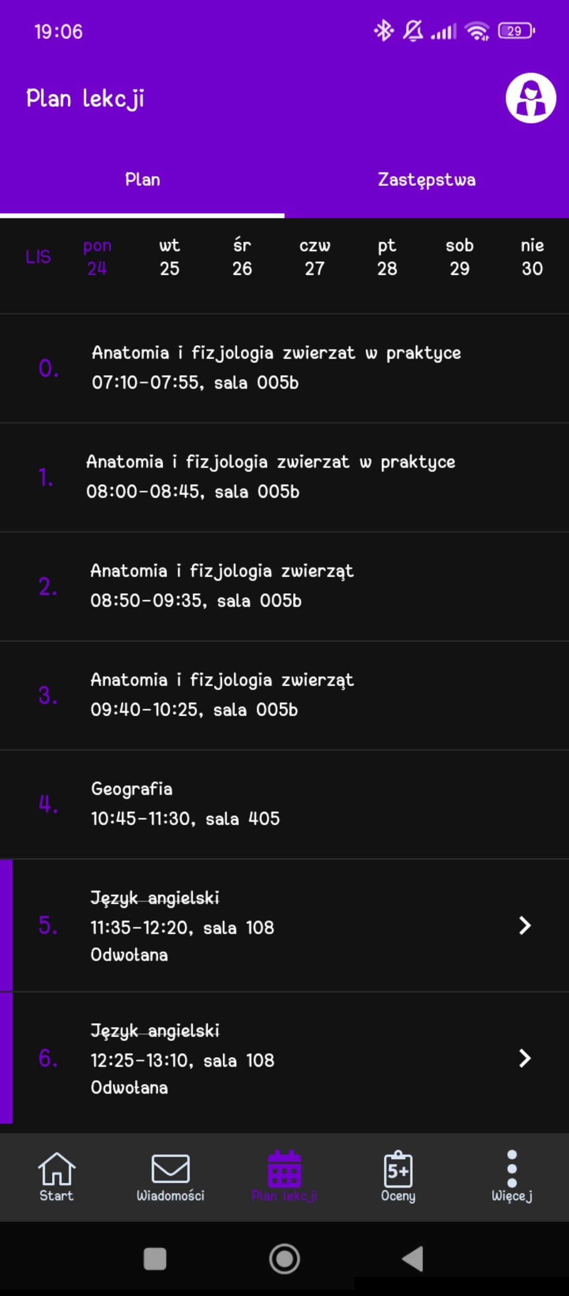Screen dimensions: 569x1296
Task: Select Tuesday wt 25 in week strip
Action: (x=170, y=257)
